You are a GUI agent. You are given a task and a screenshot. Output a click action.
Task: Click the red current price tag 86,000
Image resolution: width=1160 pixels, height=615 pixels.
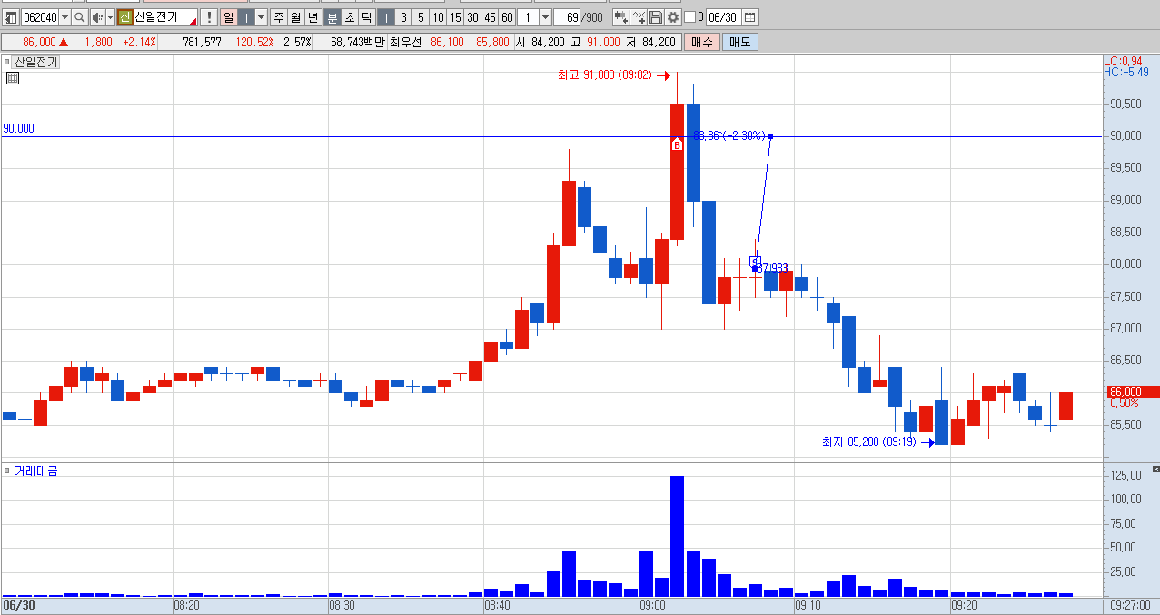coord(1131,392)
